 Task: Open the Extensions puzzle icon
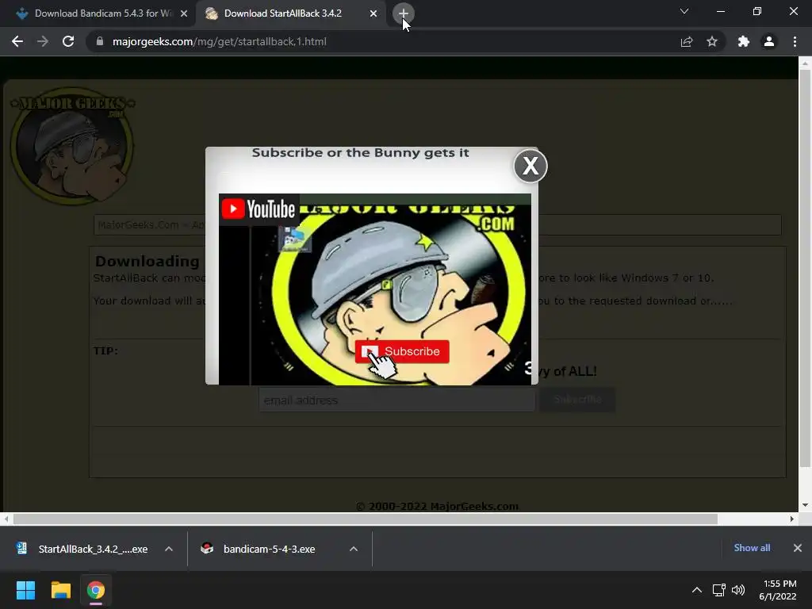744,41
